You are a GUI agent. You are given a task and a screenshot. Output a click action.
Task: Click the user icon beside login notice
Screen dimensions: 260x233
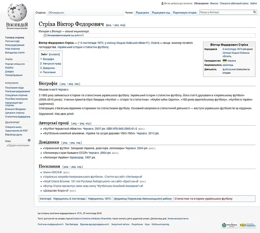(163, 3)
